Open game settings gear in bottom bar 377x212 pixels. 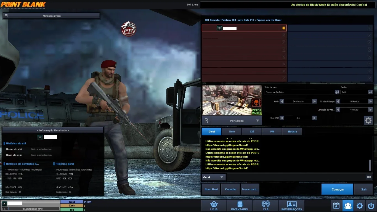tap(360, 206)
